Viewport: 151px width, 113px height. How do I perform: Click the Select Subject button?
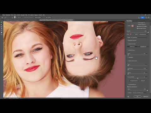38,18
